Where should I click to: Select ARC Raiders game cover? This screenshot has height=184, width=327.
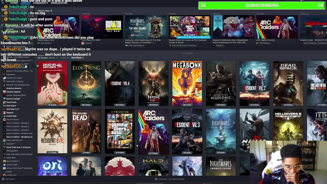[x=153, y=132]
